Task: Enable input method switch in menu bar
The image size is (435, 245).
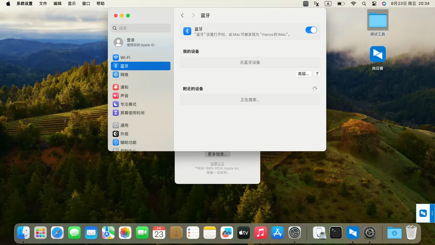Action: tap(328, 4)
